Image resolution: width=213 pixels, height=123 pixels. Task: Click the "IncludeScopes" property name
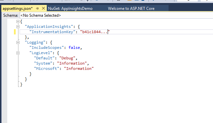(47, 48)
